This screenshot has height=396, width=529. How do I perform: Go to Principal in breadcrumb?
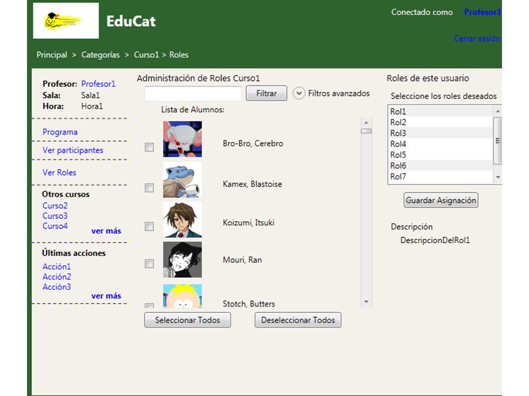(x=52, y=54)
